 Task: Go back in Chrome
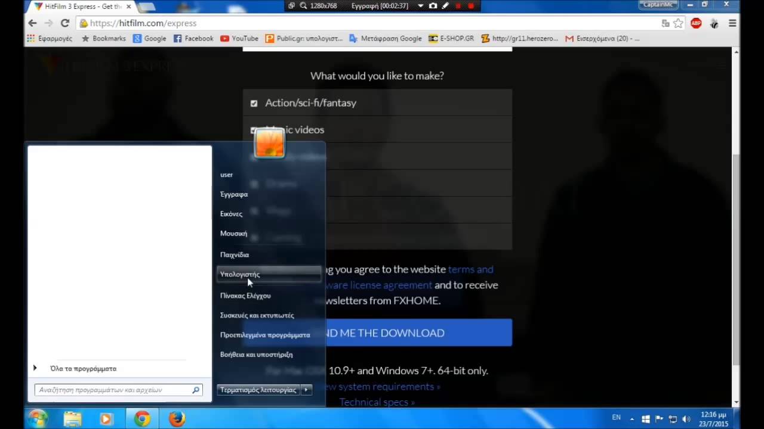point(32,23)
